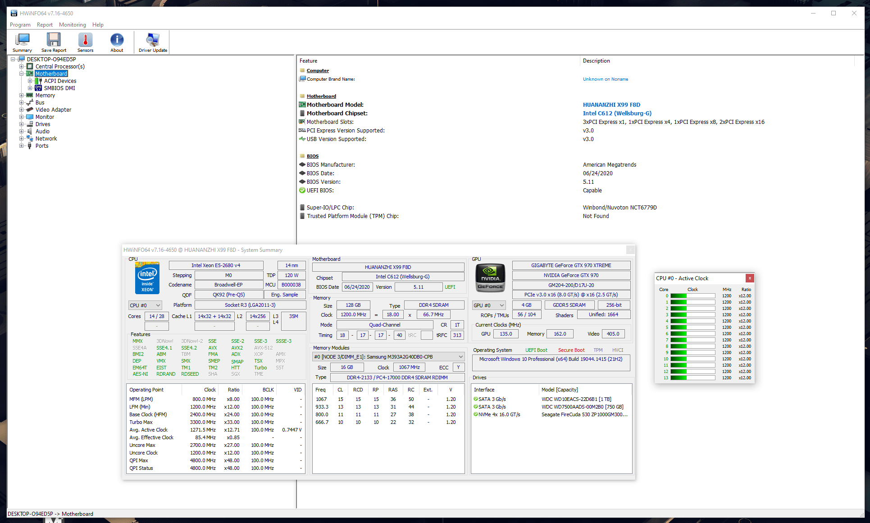Click the DDR4-2133 / PC4-17000 module type field
Image resolution: width=870 pixels, height=523 pixels.
(397, 377)
